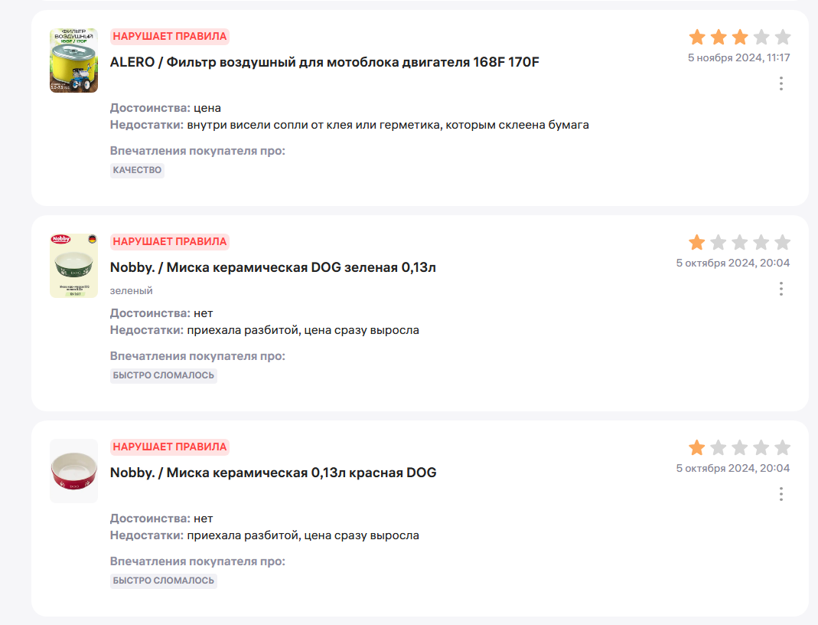Select the КАЧЕСТВО impression tag

tap(137, 170)
